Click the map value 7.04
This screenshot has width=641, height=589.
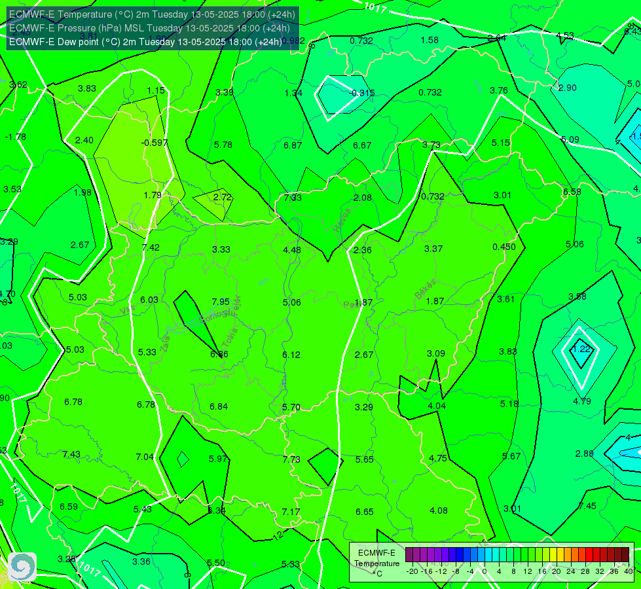pos(145,457)
